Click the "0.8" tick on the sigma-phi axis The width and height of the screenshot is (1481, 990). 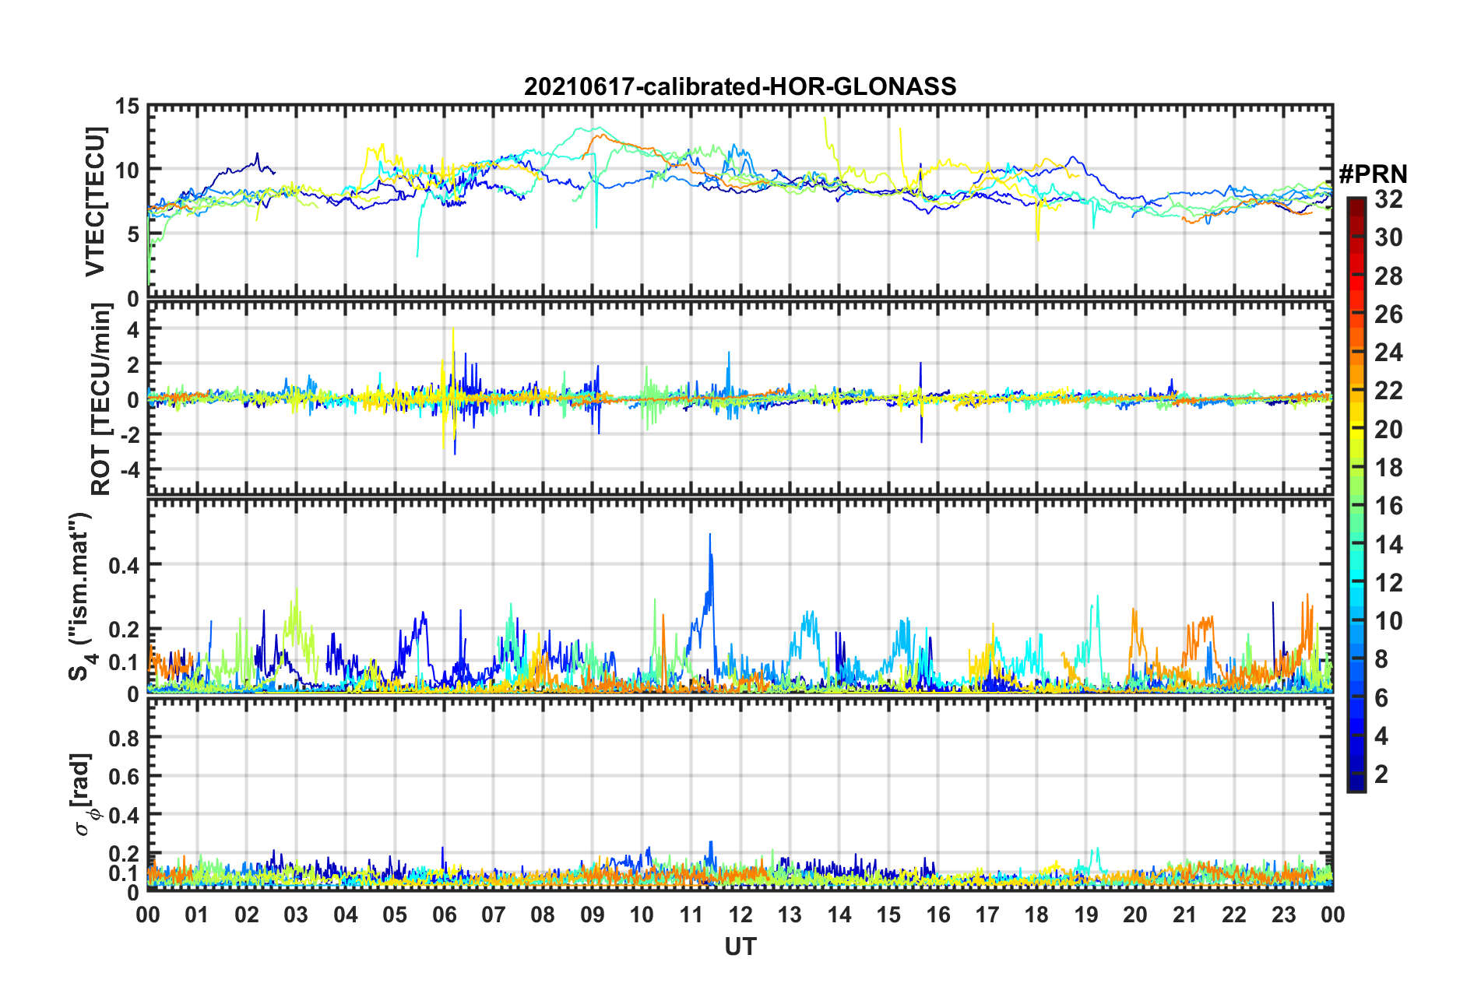point(124,738)
